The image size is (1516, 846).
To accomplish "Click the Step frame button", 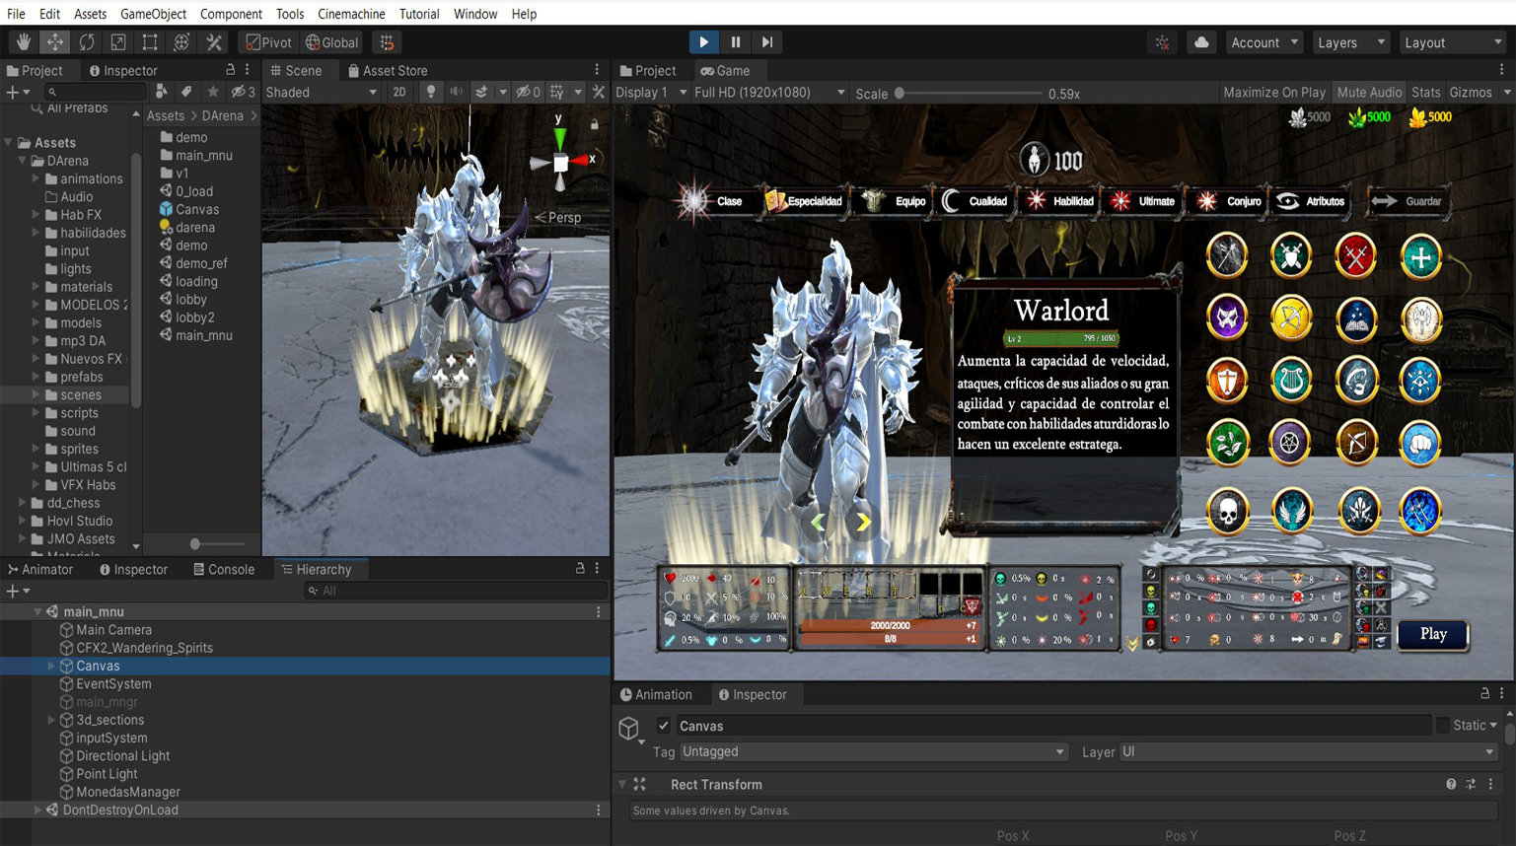I will coord(766,42).
